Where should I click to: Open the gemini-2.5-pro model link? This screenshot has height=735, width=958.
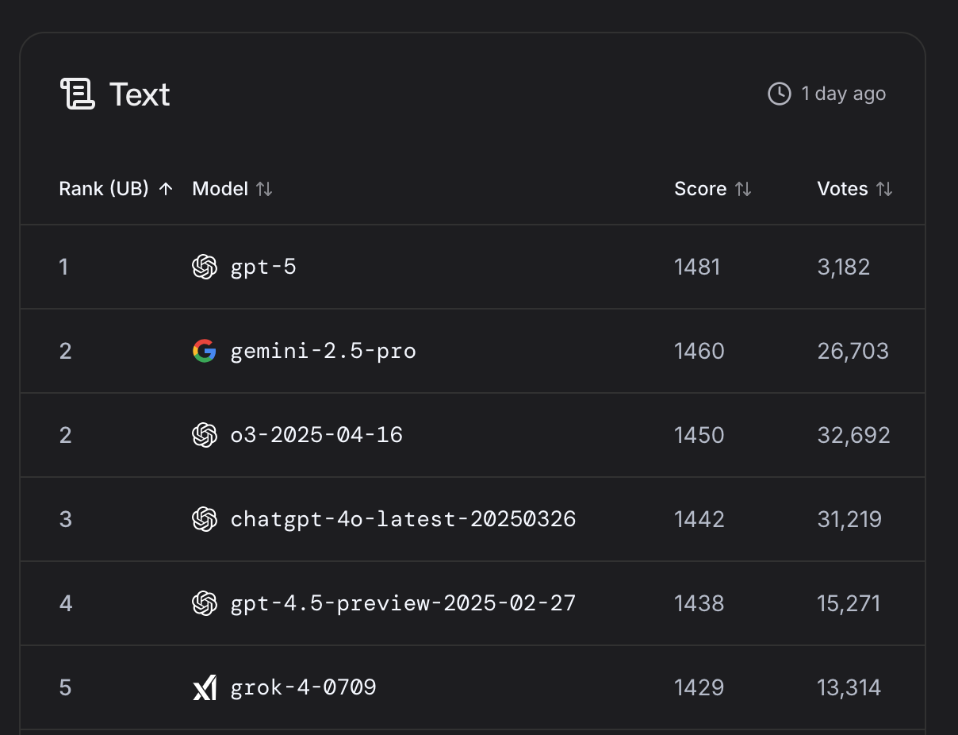tap(323, 351)
